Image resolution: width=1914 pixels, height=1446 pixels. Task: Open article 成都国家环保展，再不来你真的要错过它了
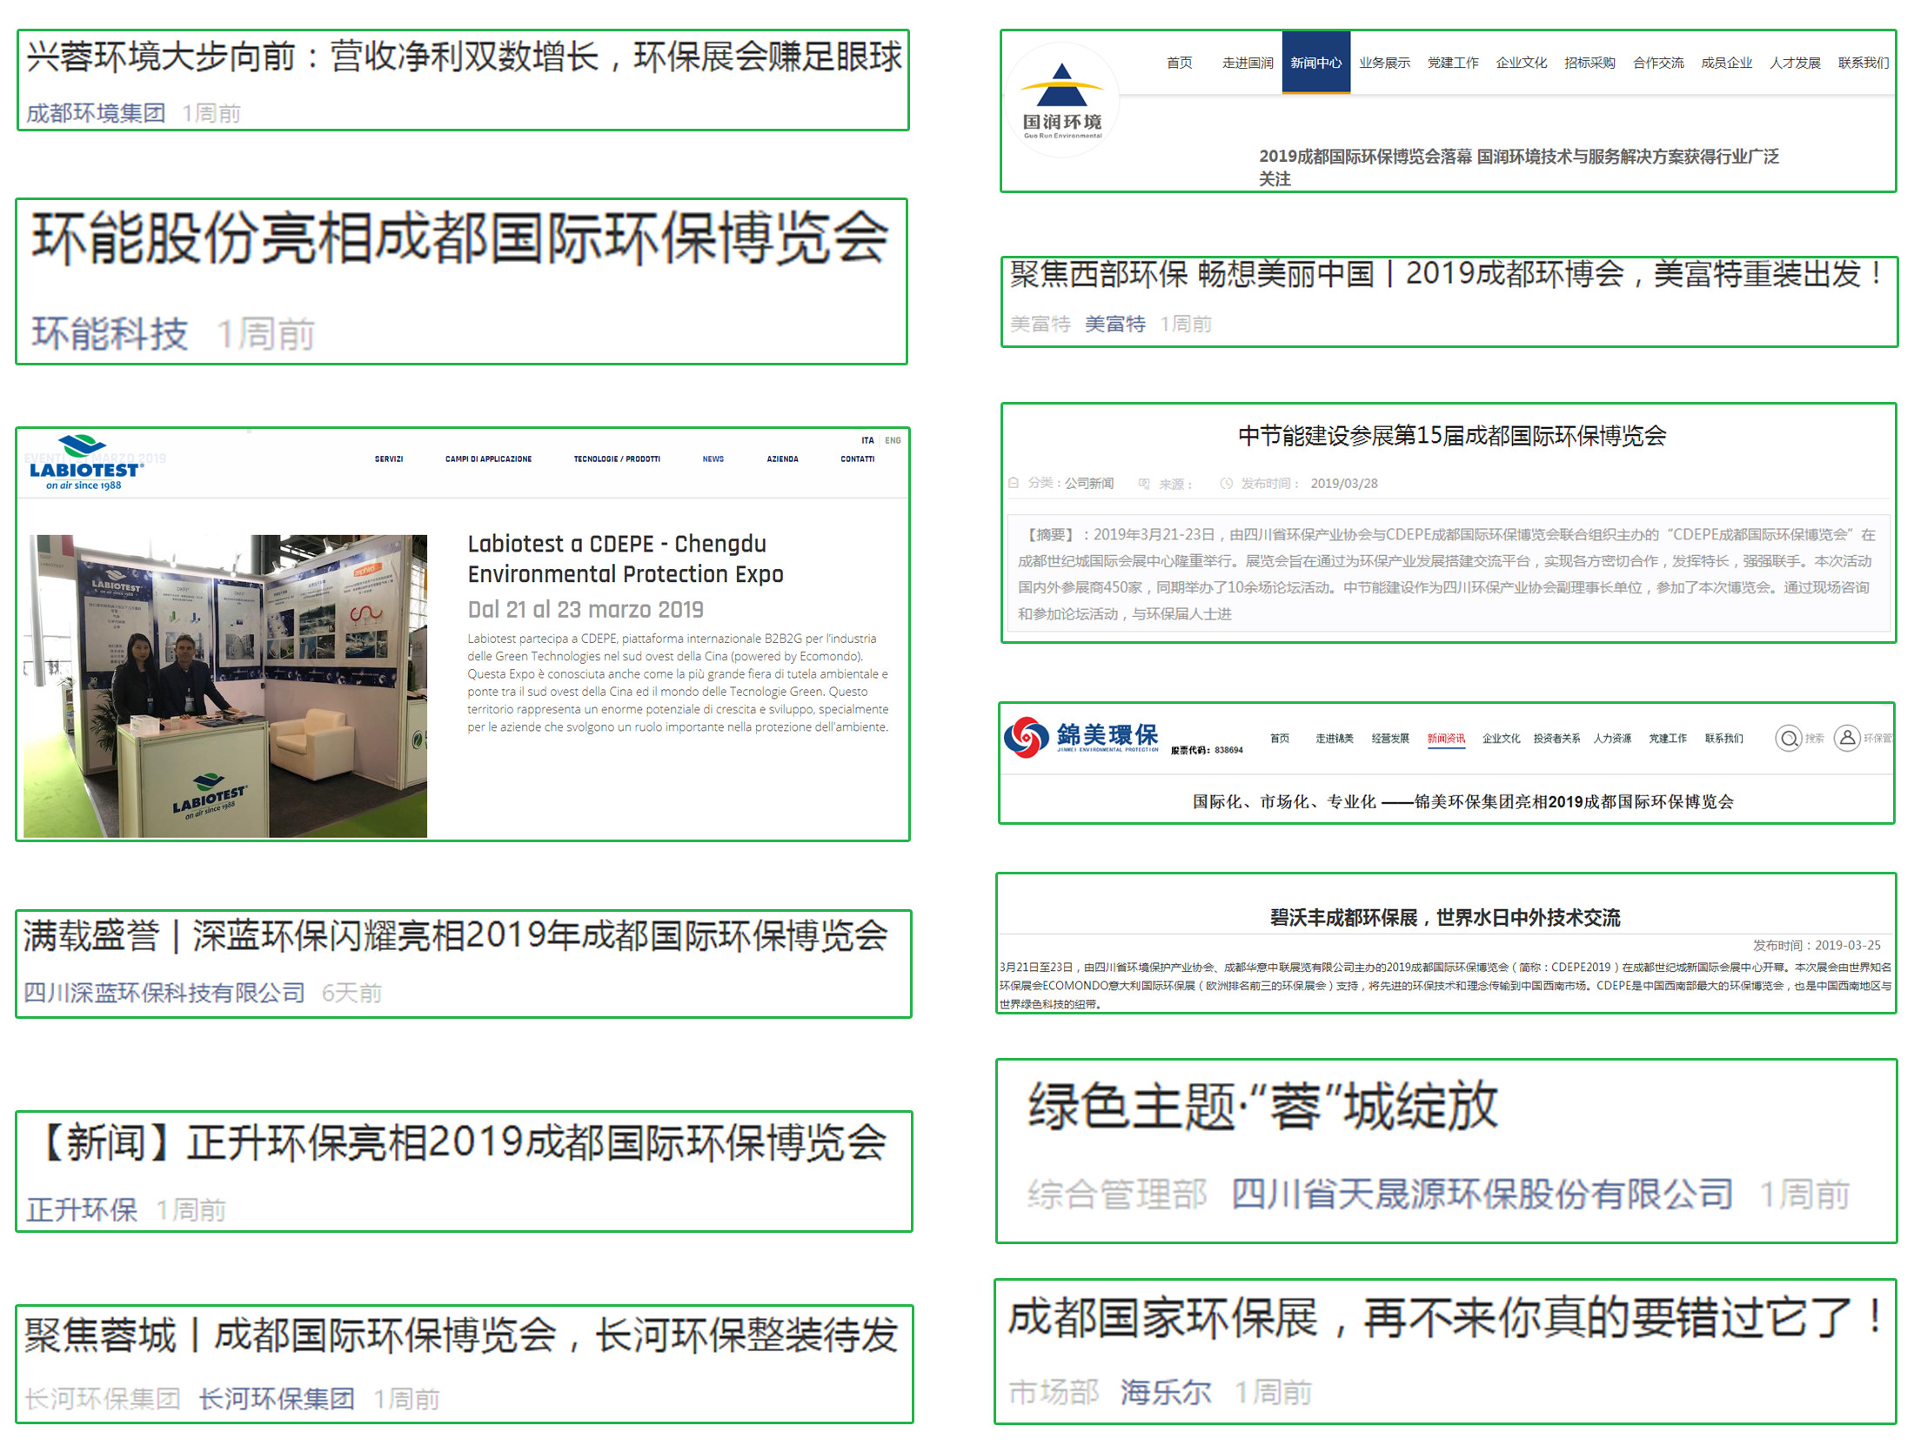click(1446, 1317)
